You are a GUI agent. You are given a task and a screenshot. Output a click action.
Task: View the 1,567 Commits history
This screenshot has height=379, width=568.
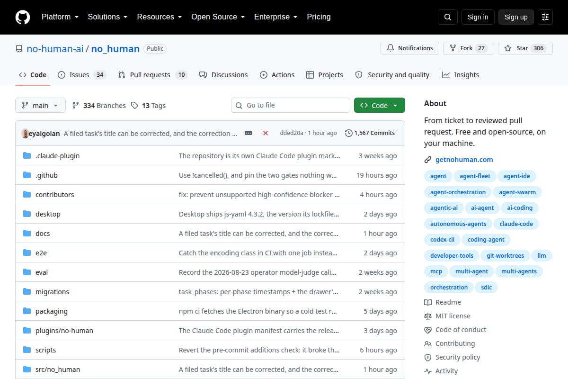[x=370, y=133]
